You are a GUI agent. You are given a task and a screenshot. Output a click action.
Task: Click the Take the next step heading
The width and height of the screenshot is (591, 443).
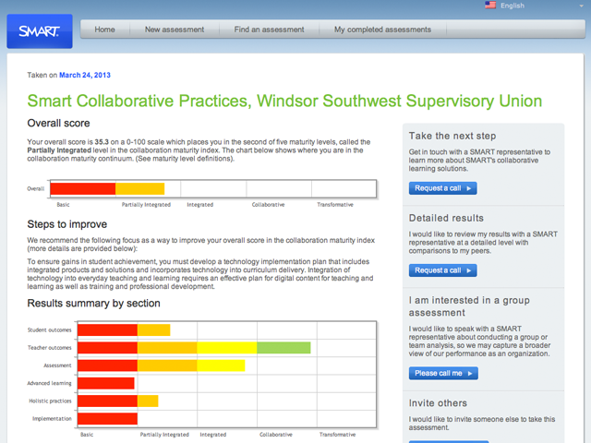tap(452, 136)
